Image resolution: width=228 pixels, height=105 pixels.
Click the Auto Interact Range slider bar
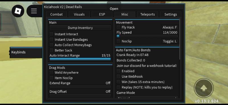pyautogui.click(x=80, y=59)
